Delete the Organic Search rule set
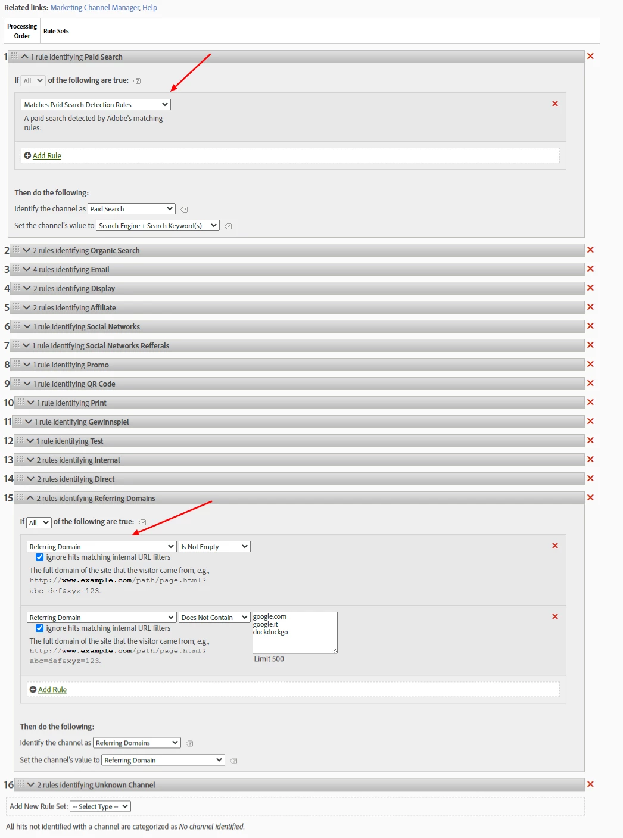This screenshot has width=623, height=838. coord(590,250)
